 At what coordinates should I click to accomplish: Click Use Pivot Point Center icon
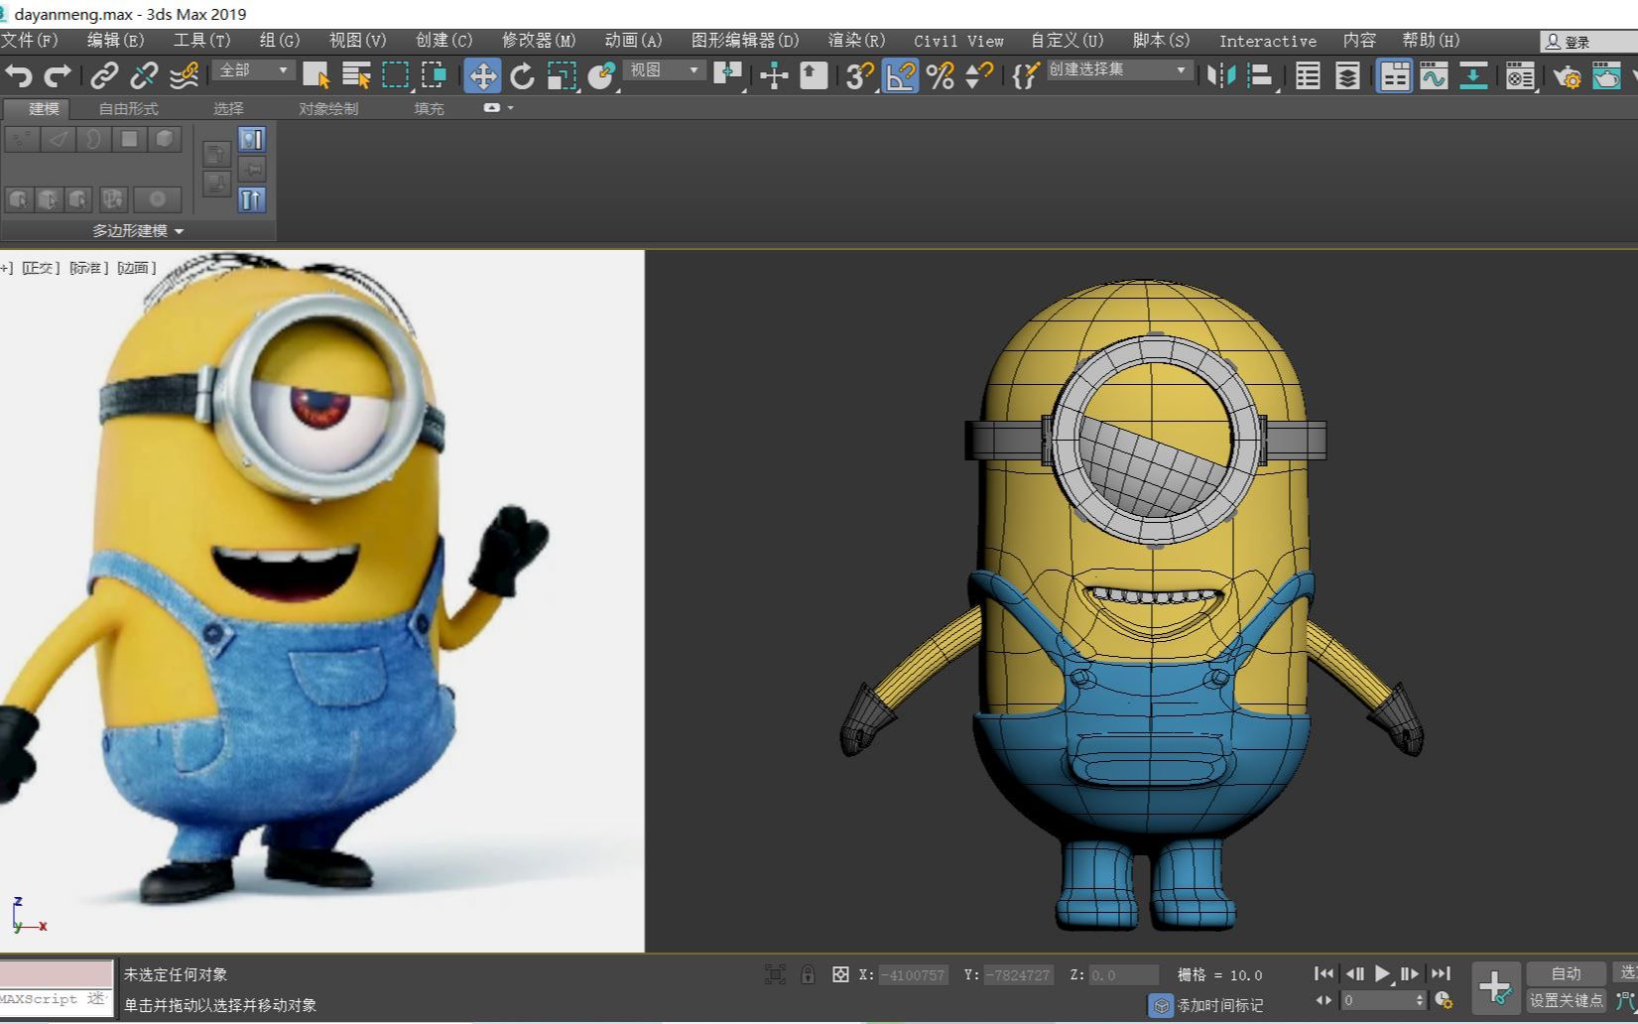(727, 75)
